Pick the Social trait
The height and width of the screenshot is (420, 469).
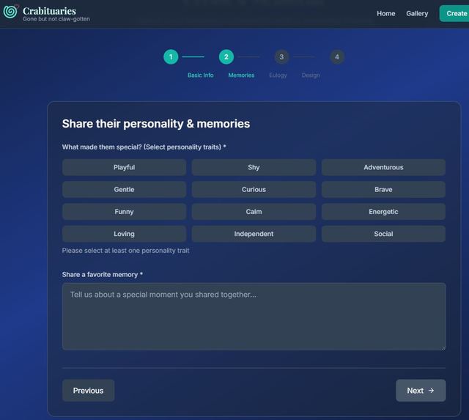pyautogui.click(x=383, y=234)
